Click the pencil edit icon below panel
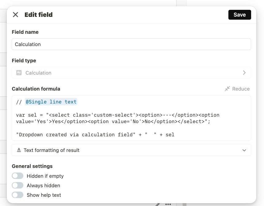Image resolution: width=264 pixels, height=206 pixels. click(x=157, y=204)
